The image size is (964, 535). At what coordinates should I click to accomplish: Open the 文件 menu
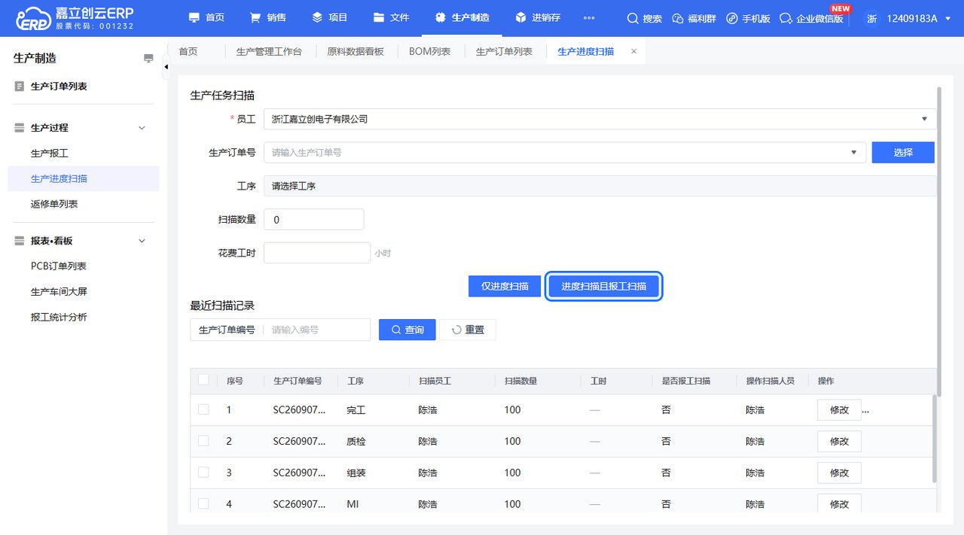[391, 17]
